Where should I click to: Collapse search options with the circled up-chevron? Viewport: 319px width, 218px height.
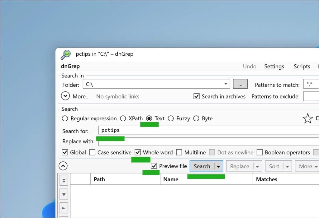coord(63,166)
